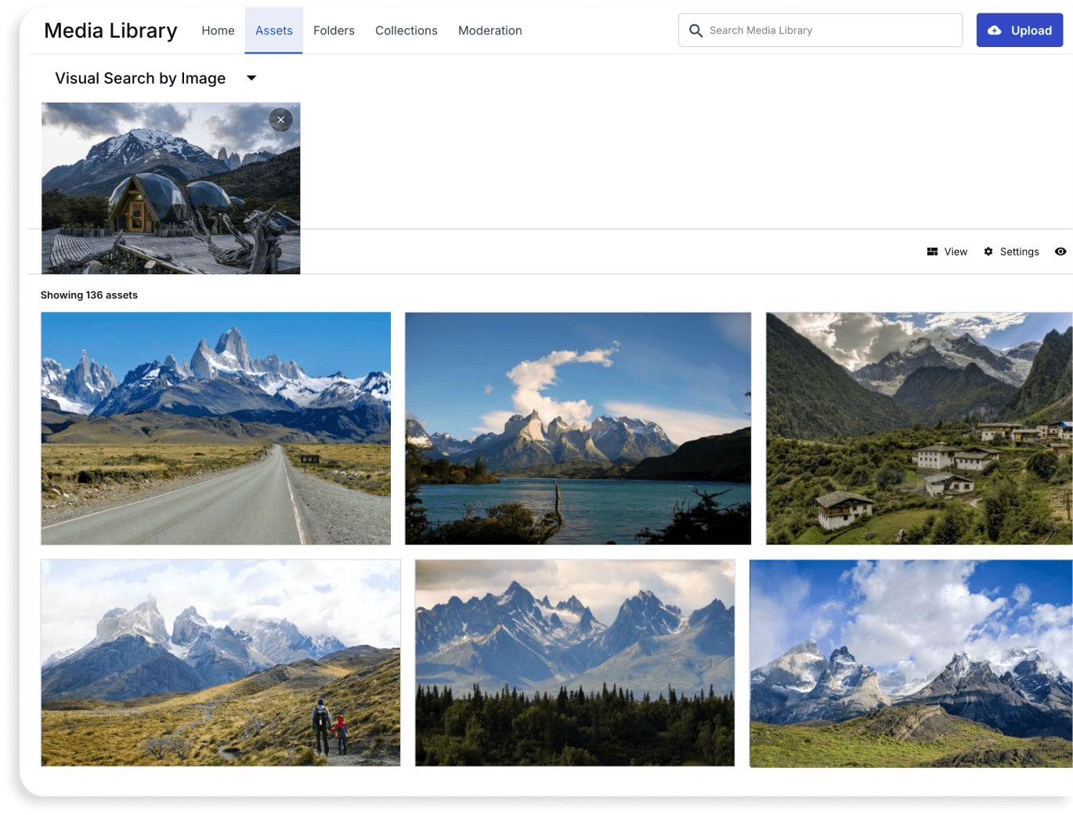Image resolution: width=1073 pixels, height=815 pixels.
Task: Click inside the Search Media Library field
Action: [x=820, y=30]
